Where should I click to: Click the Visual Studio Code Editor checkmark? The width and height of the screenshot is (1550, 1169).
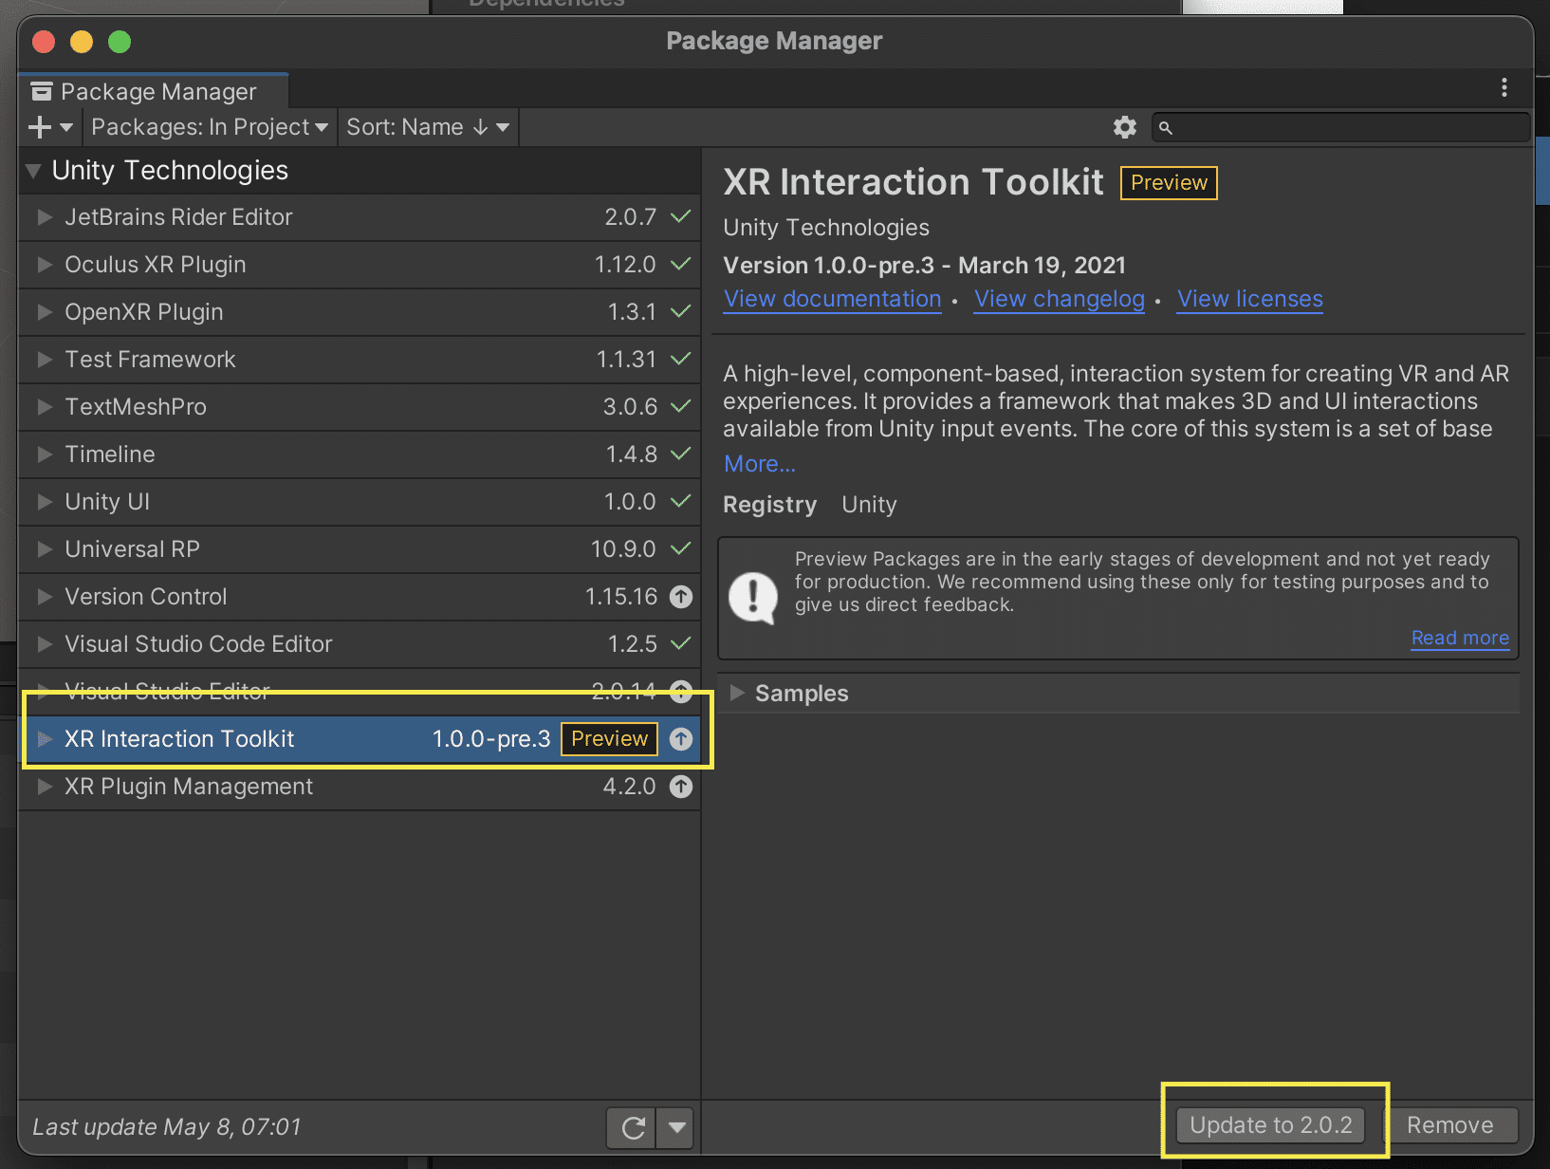[x=680, y=643]
